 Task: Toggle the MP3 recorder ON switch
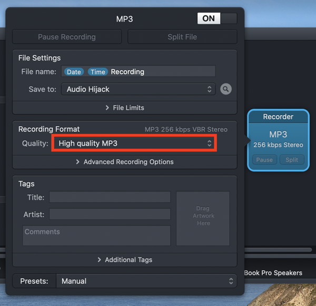coord(217,18)
